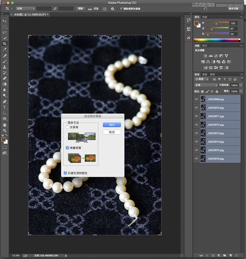Select the Spot Healing Brush tool
The image size is (246, 259).
(4, 56)
